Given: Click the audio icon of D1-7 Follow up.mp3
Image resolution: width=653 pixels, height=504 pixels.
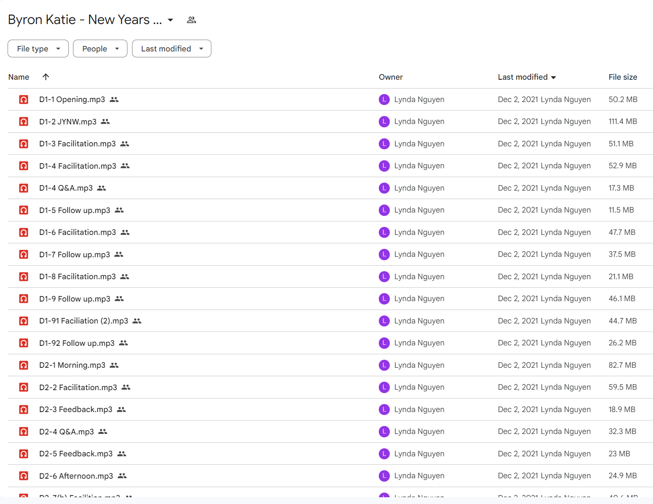Looking at the screenshot, I should 24,254.
